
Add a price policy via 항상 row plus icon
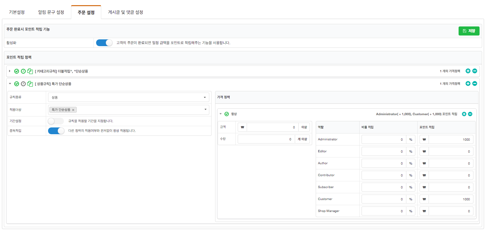coord(464,114)
